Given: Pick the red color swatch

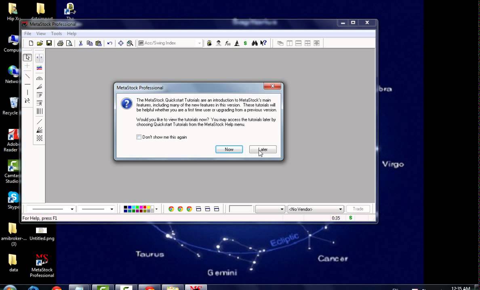Looking at the screenshot, I should pos(145,207).
